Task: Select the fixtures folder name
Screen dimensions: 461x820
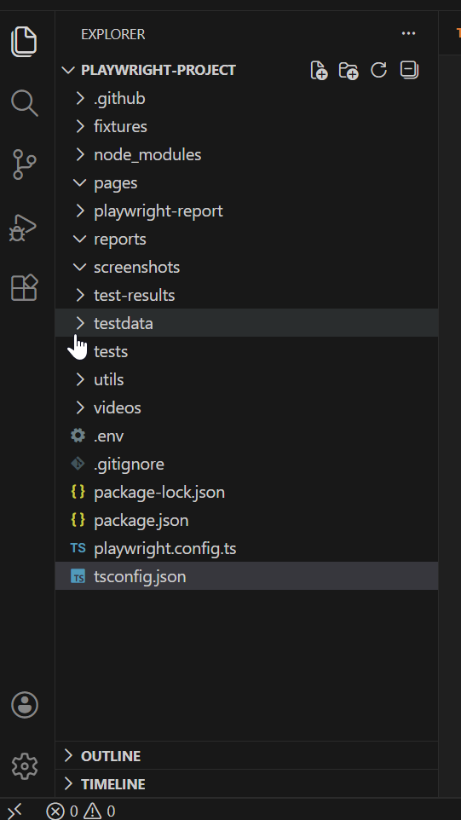Action: click(120, 126)
